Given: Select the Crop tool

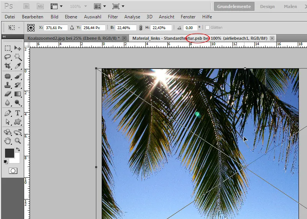Looking at the screenshot, I should (x=8, y=66).
